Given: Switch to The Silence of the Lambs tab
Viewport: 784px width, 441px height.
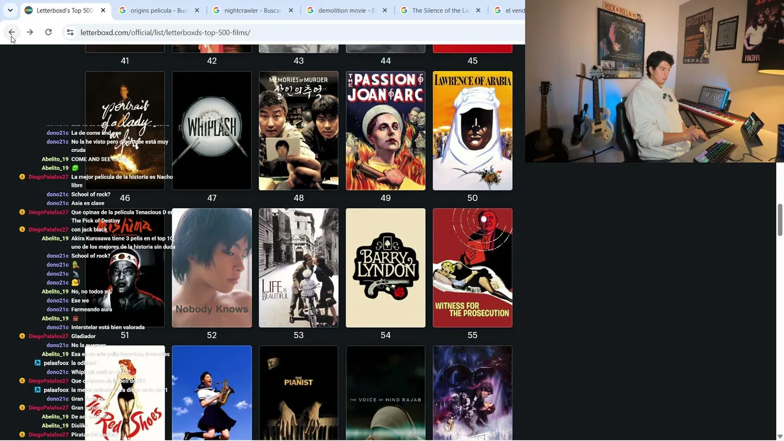Looking at the screenshot, I should pos(439,10).
